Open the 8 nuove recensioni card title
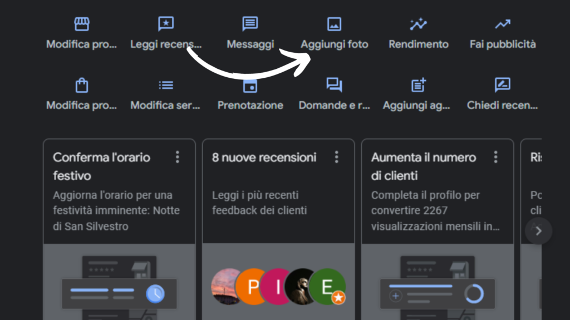570x320 pixels. coord(264,157)
